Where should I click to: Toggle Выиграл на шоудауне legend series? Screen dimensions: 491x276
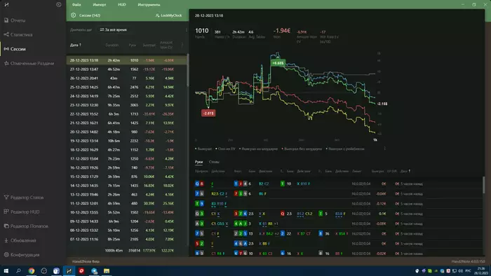point(258,149)
